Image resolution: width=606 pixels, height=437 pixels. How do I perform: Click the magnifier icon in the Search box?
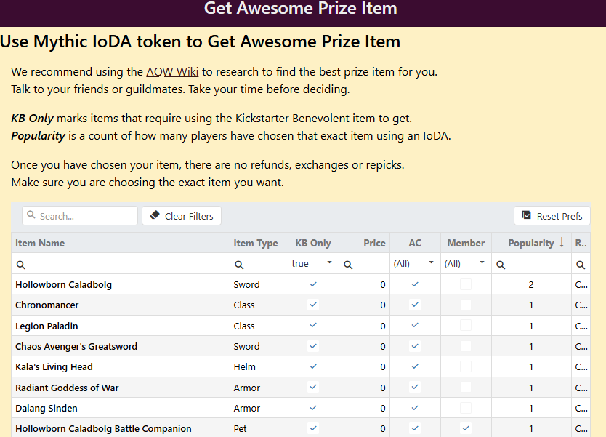click(31, 215)
